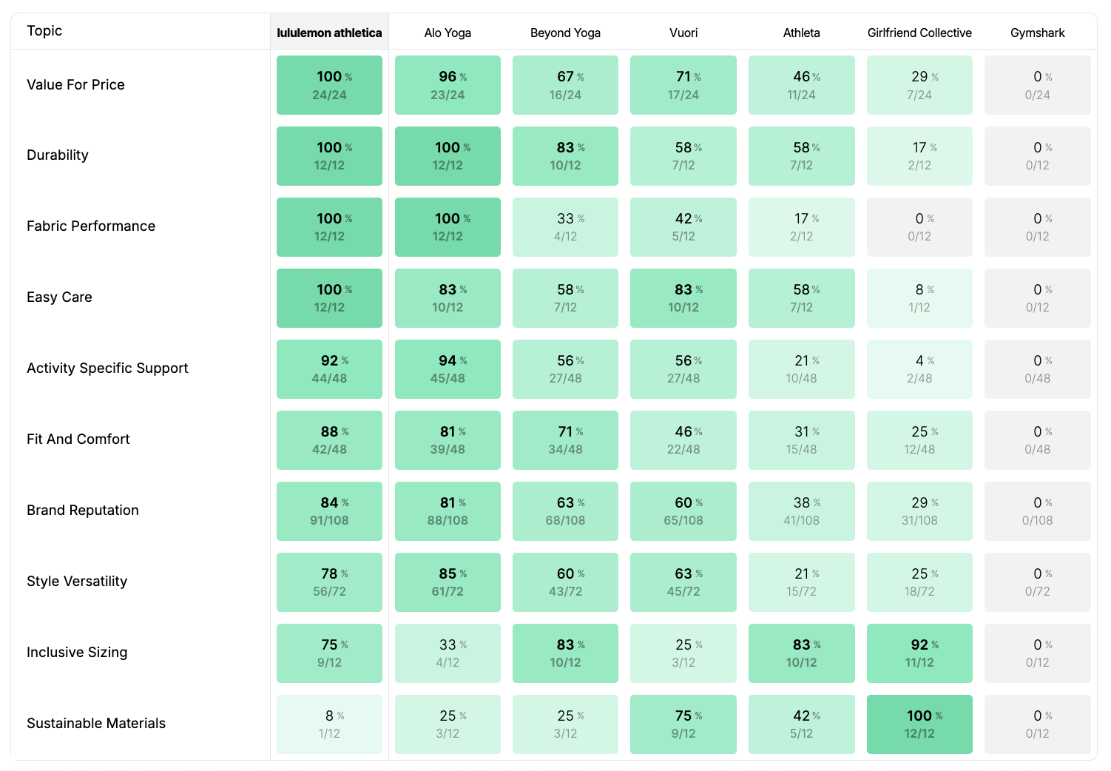Click Gymshark Value For Price 0/24 cell
Screen dimensions: 1111x771
tap(1038, 85)
